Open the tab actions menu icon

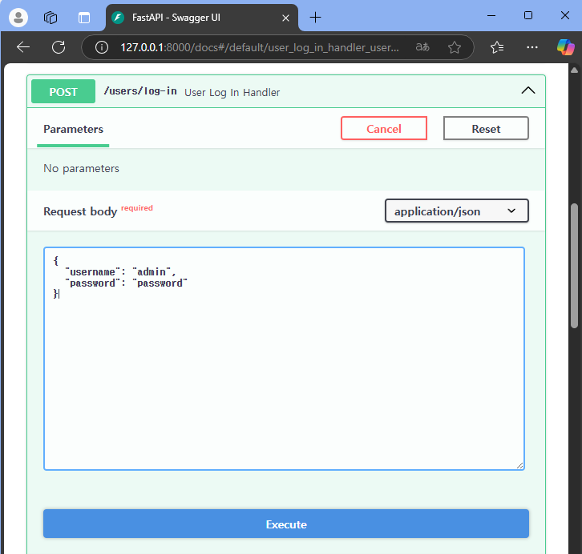tap(84, 18)
